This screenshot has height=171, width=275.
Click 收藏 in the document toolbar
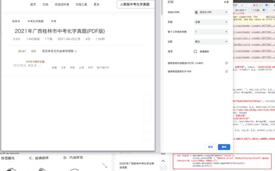(x=54, y=68)
